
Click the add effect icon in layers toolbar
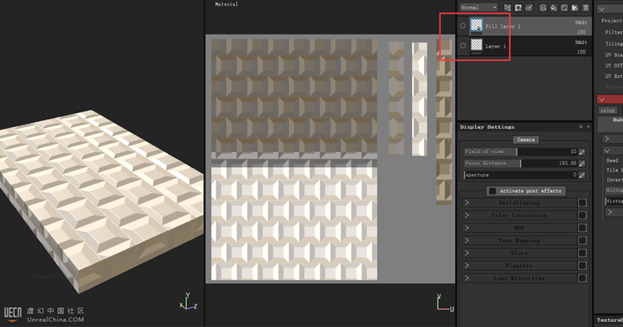(507, 8)
